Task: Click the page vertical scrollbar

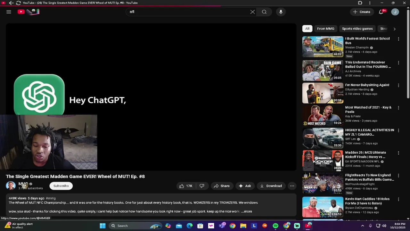Action: (x=408, y=55)
